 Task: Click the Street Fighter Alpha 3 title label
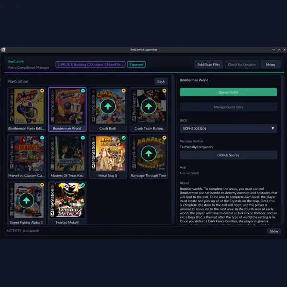[x=26, y=222]
